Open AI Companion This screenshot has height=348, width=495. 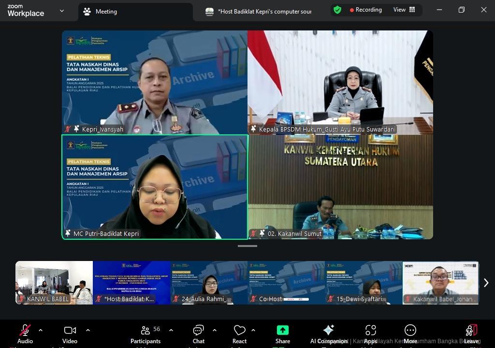[329, 333]
